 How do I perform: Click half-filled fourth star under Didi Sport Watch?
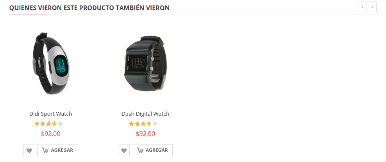(54, 124)
